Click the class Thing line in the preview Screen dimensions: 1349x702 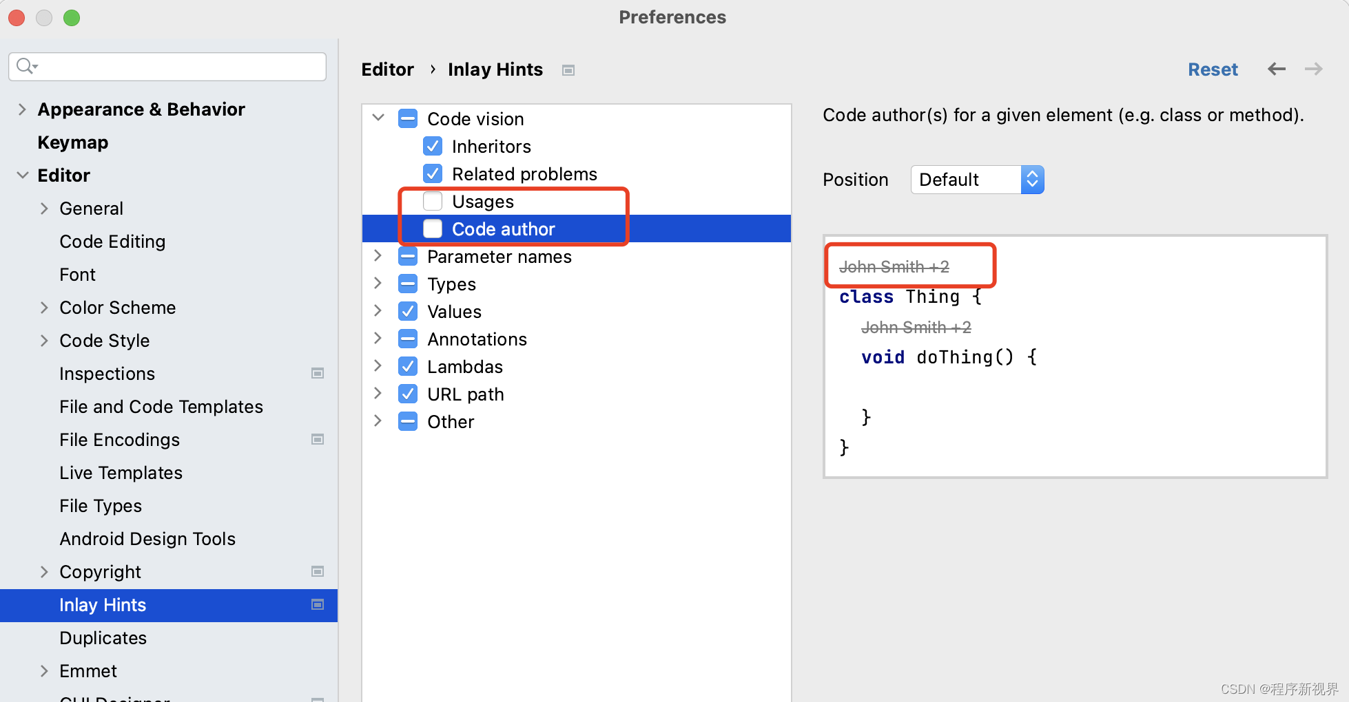pos(909,297)
